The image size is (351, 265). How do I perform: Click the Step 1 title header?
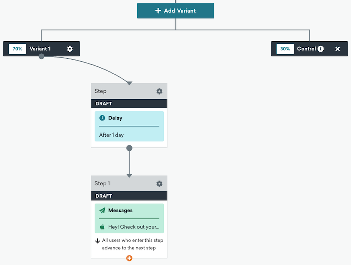(102, 184)
